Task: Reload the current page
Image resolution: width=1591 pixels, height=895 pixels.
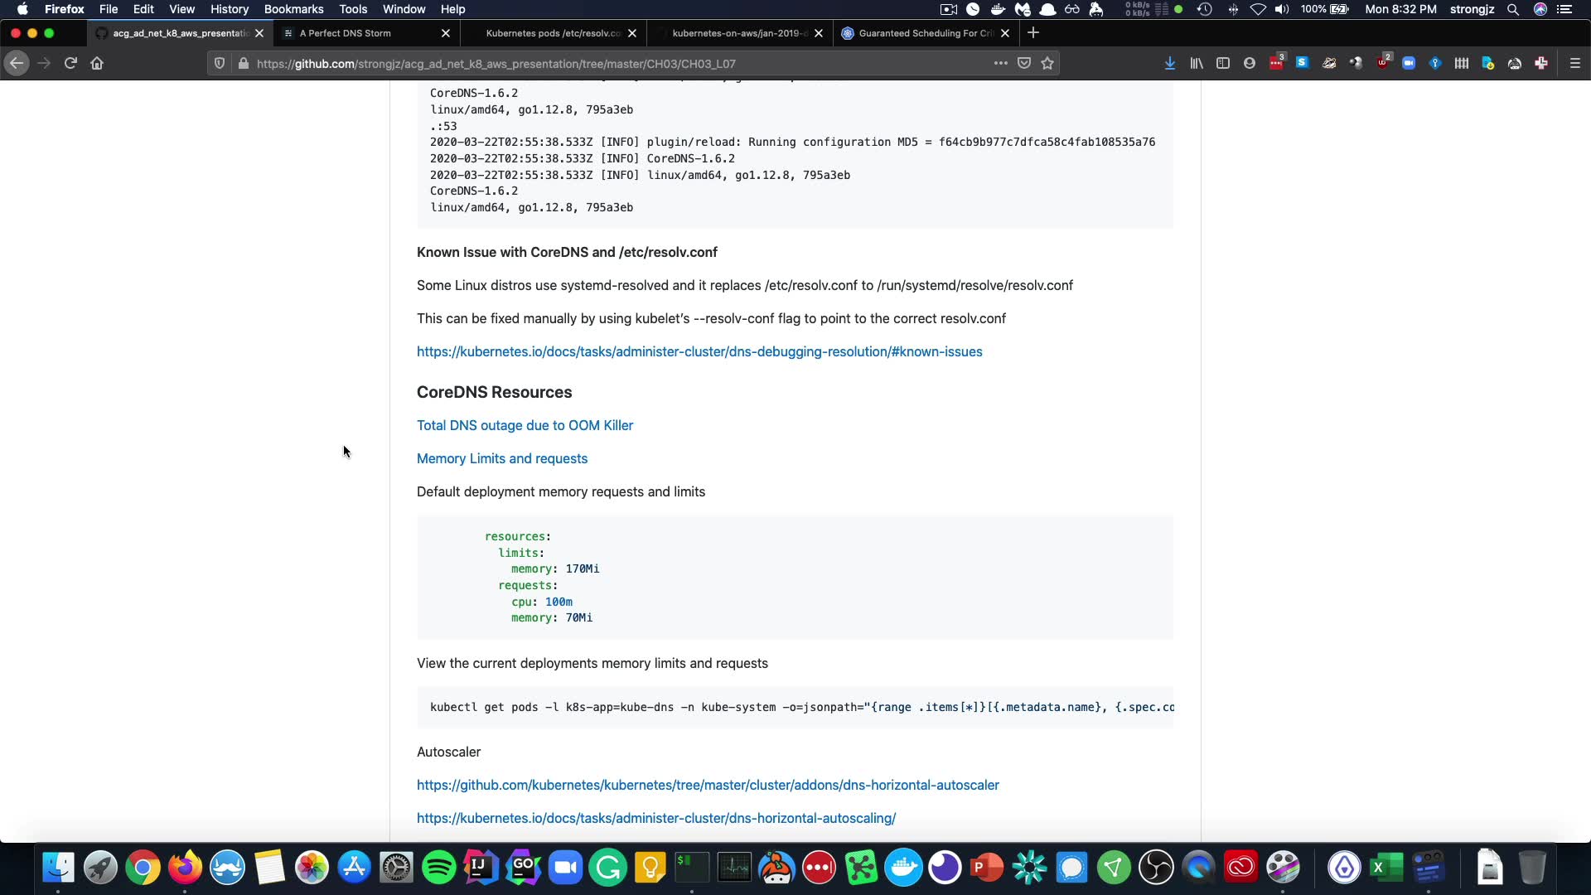Action: coord(70,63)
